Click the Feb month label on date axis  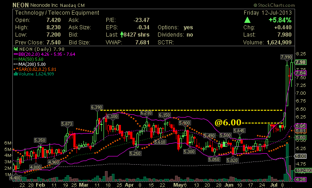tap(40, 185)
